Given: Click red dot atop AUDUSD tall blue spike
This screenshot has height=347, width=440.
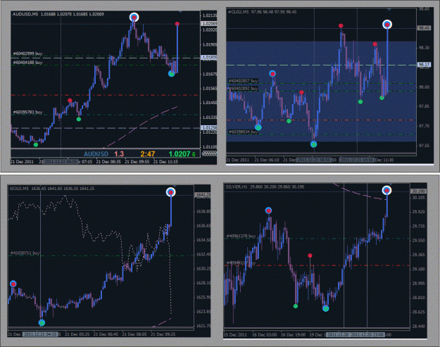Looking at the screenshot, I should click(177, 24).
